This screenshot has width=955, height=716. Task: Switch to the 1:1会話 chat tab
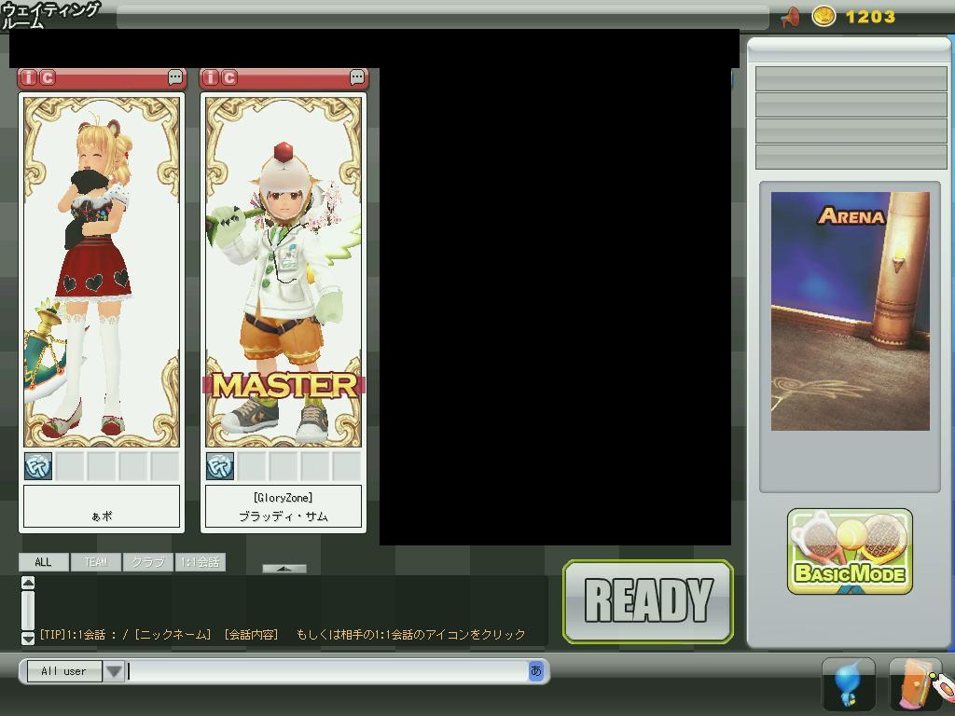click(x=201, y=562)
